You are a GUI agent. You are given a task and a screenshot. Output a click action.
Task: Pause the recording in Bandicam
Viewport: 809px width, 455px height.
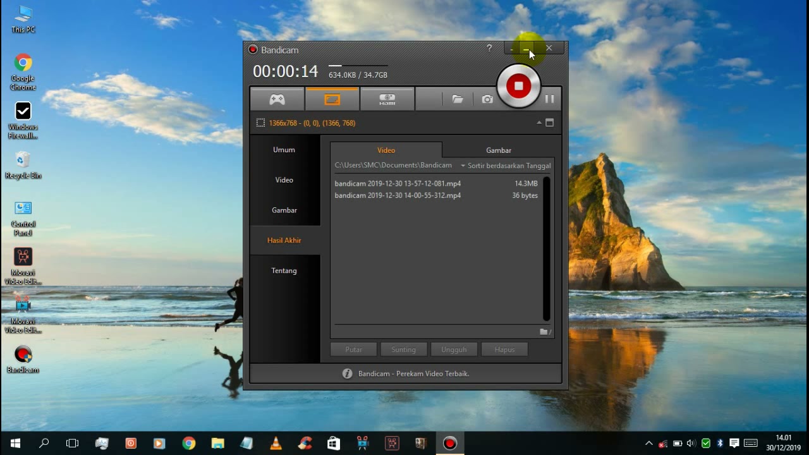[x=549, y=99]
